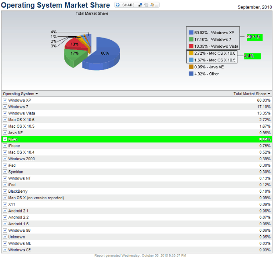Click trend icon beside Windows 2000
The height and width of the screenshot is (261, 279).
[x=5, y=159]
